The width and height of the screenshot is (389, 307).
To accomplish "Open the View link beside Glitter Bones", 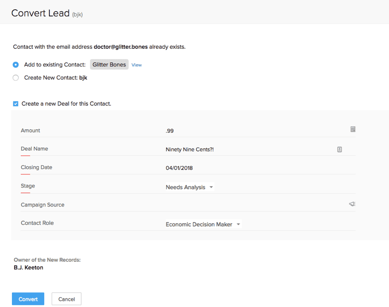I will point(136,65).
